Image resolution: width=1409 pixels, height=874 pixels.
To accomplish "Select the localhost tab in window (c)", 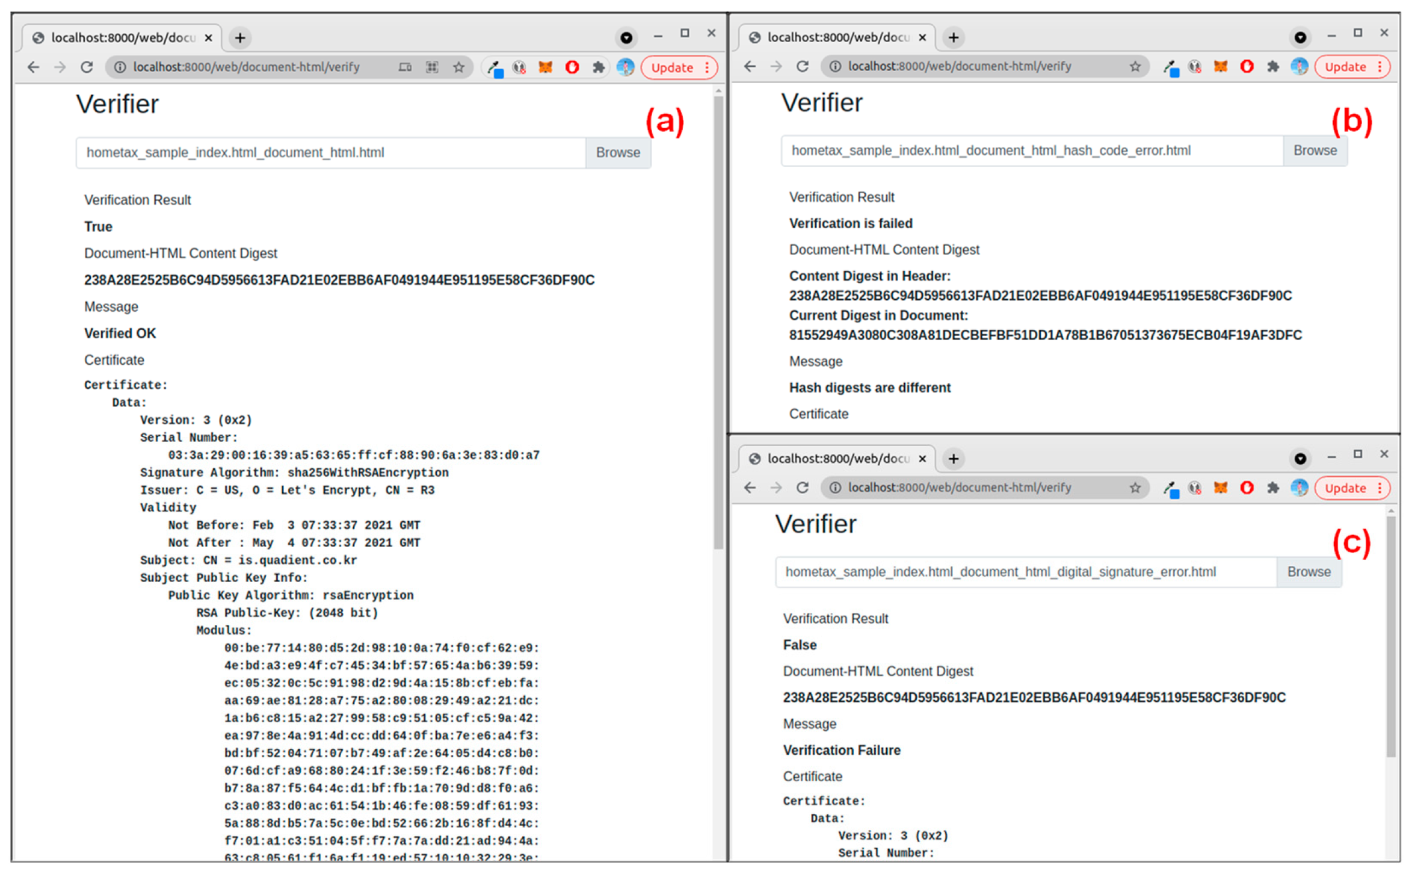I will point(837,459).
